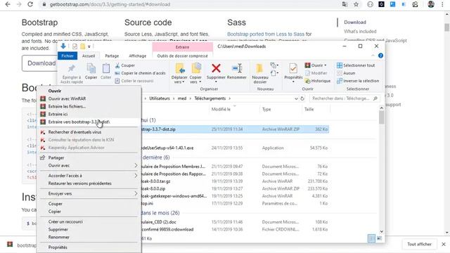Switch to the Partage ribbon tab

(112, 56)
